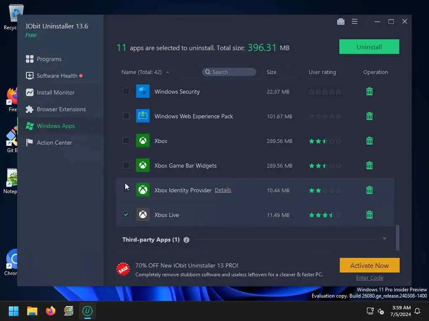Image resolution: width=429 pixels, height=321 pixels.
Task: Click the Xbox Game Bar Widgets app icon
Action: (x=143, y=165)
